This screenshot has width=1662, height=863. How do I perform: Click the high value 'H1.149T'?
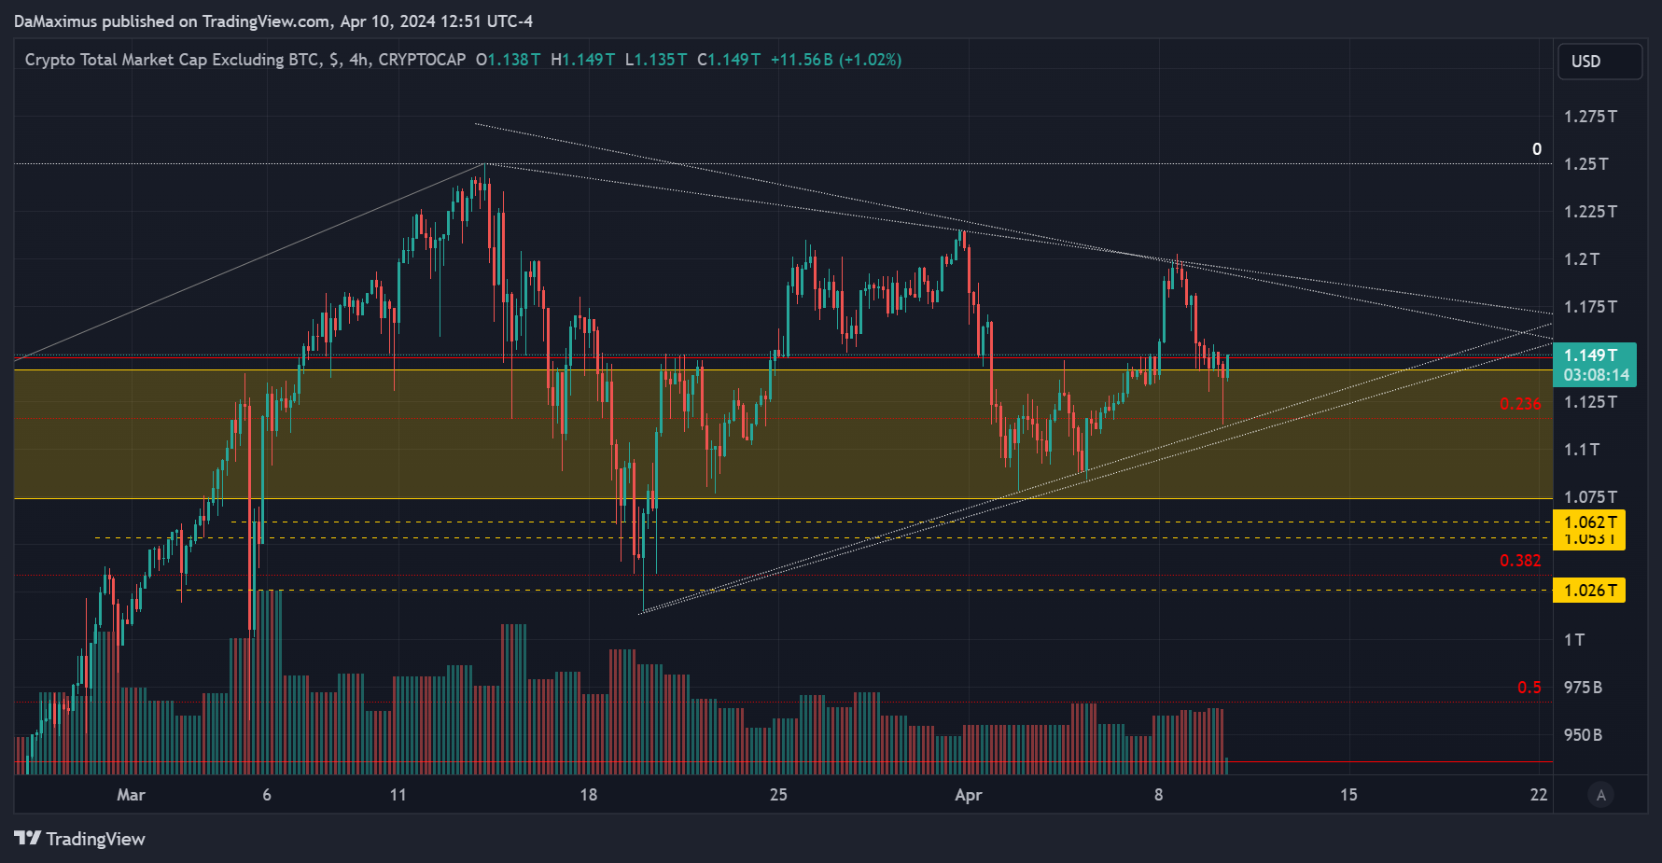point(583,60)
